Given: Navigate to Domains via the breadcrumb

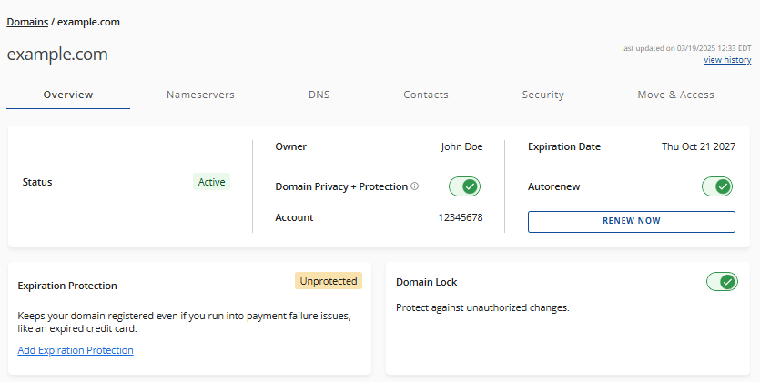Looking at the screenshot, I should [27, 22].
